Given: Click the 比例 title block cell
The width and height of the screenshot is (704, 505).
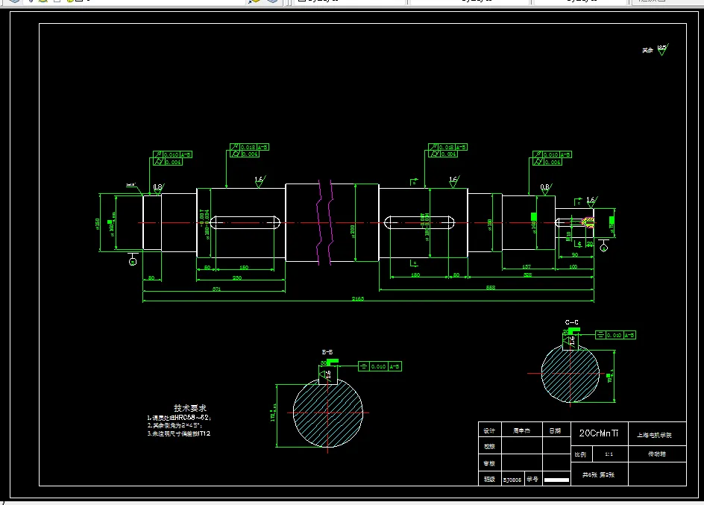Looking at the screenshot, I should pyautogui.click(x=580, y=454).
